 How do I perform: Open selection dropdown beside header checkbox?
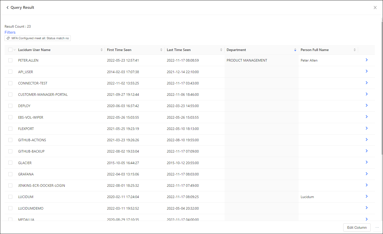pos(15,50)
